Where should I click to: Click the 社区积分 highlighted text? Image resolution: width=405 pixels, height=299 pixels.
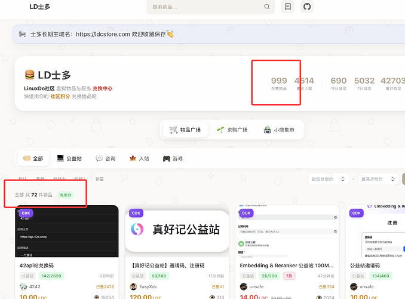(60, 96)
